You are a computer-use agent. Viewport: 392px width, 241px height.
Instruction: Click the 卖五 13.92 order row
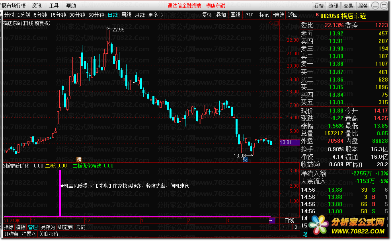click(x=344, y=33)
